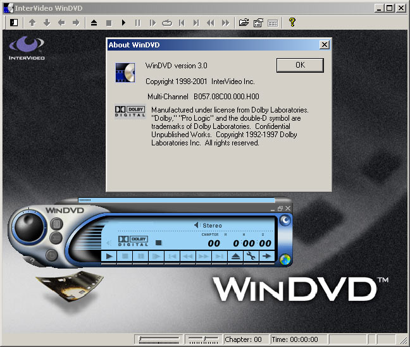Click the keyboard-style panel icon in toolbar

coord(273,23)
